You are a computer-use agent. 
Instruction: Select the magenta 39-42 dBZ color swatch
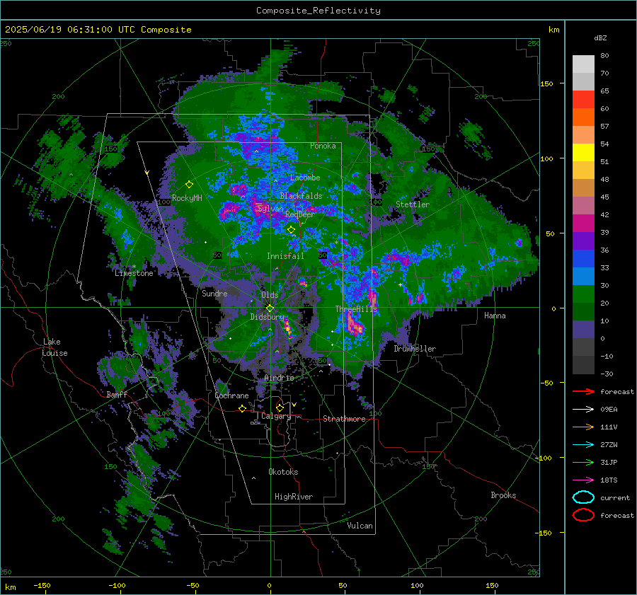coord(583,224)
